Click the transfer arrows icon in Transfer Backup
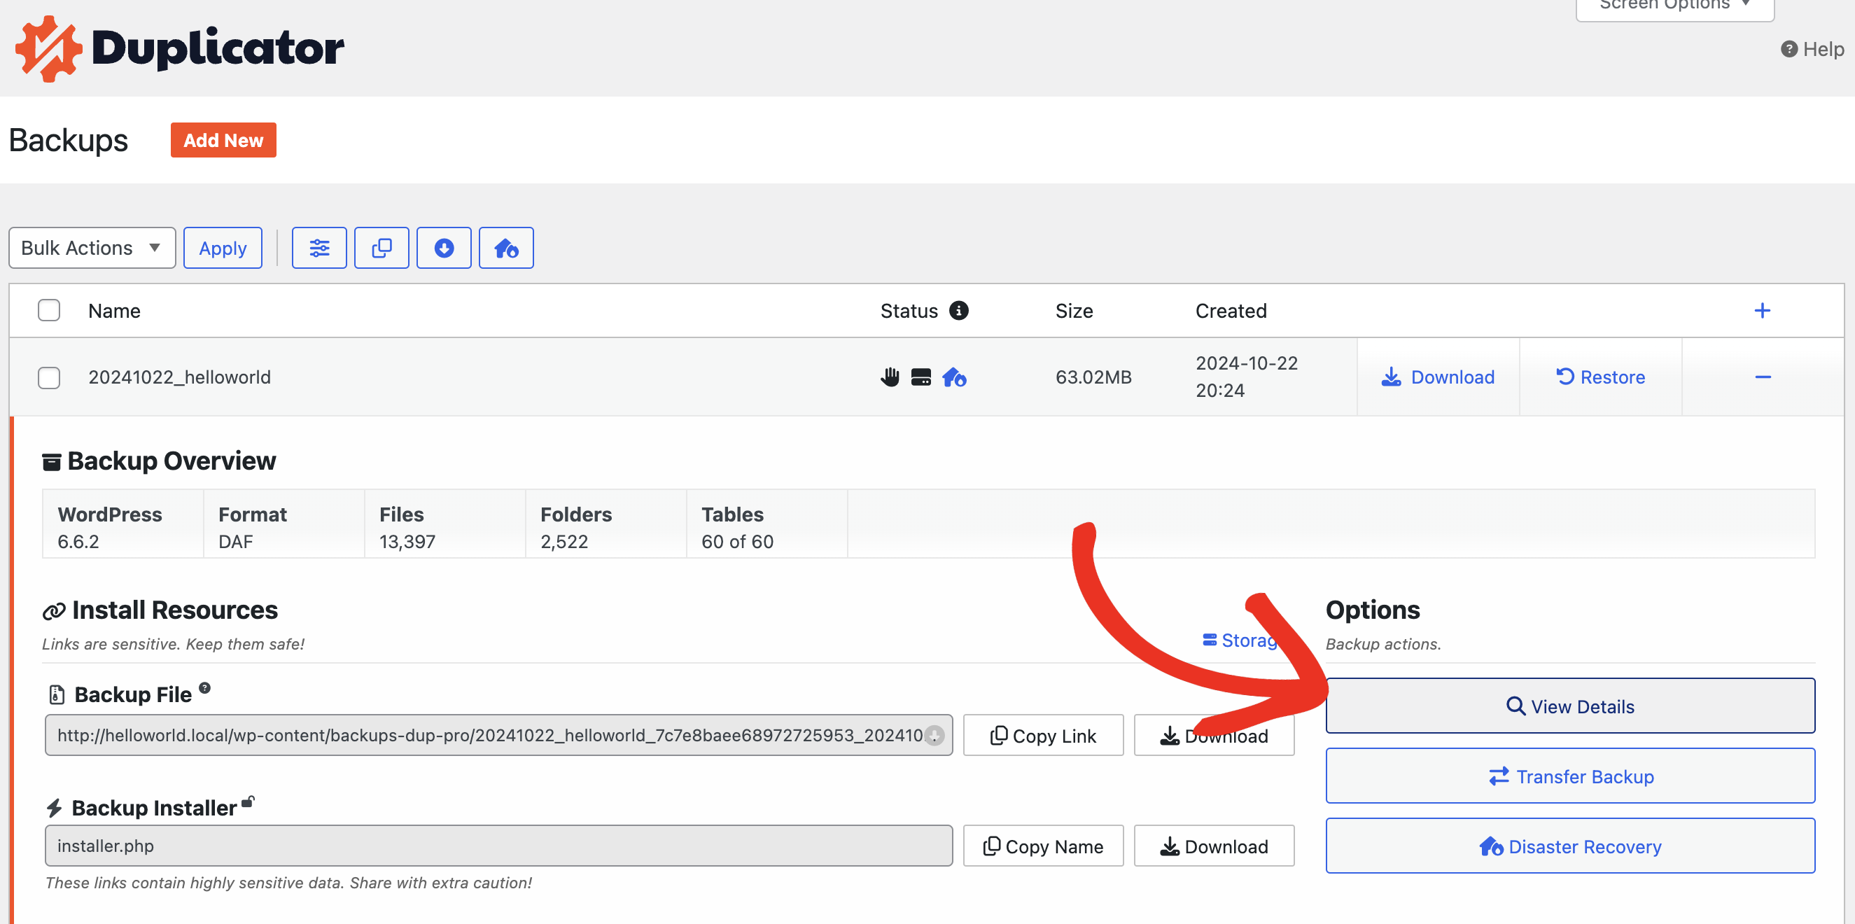The height and width of the screenshot is (924, 1855). 1499,776
